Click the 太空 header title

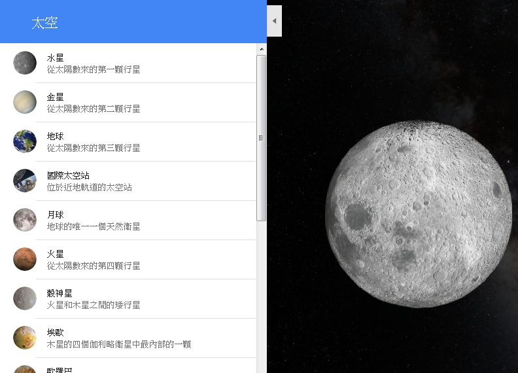pyautogui.click(x=44, y=23)
